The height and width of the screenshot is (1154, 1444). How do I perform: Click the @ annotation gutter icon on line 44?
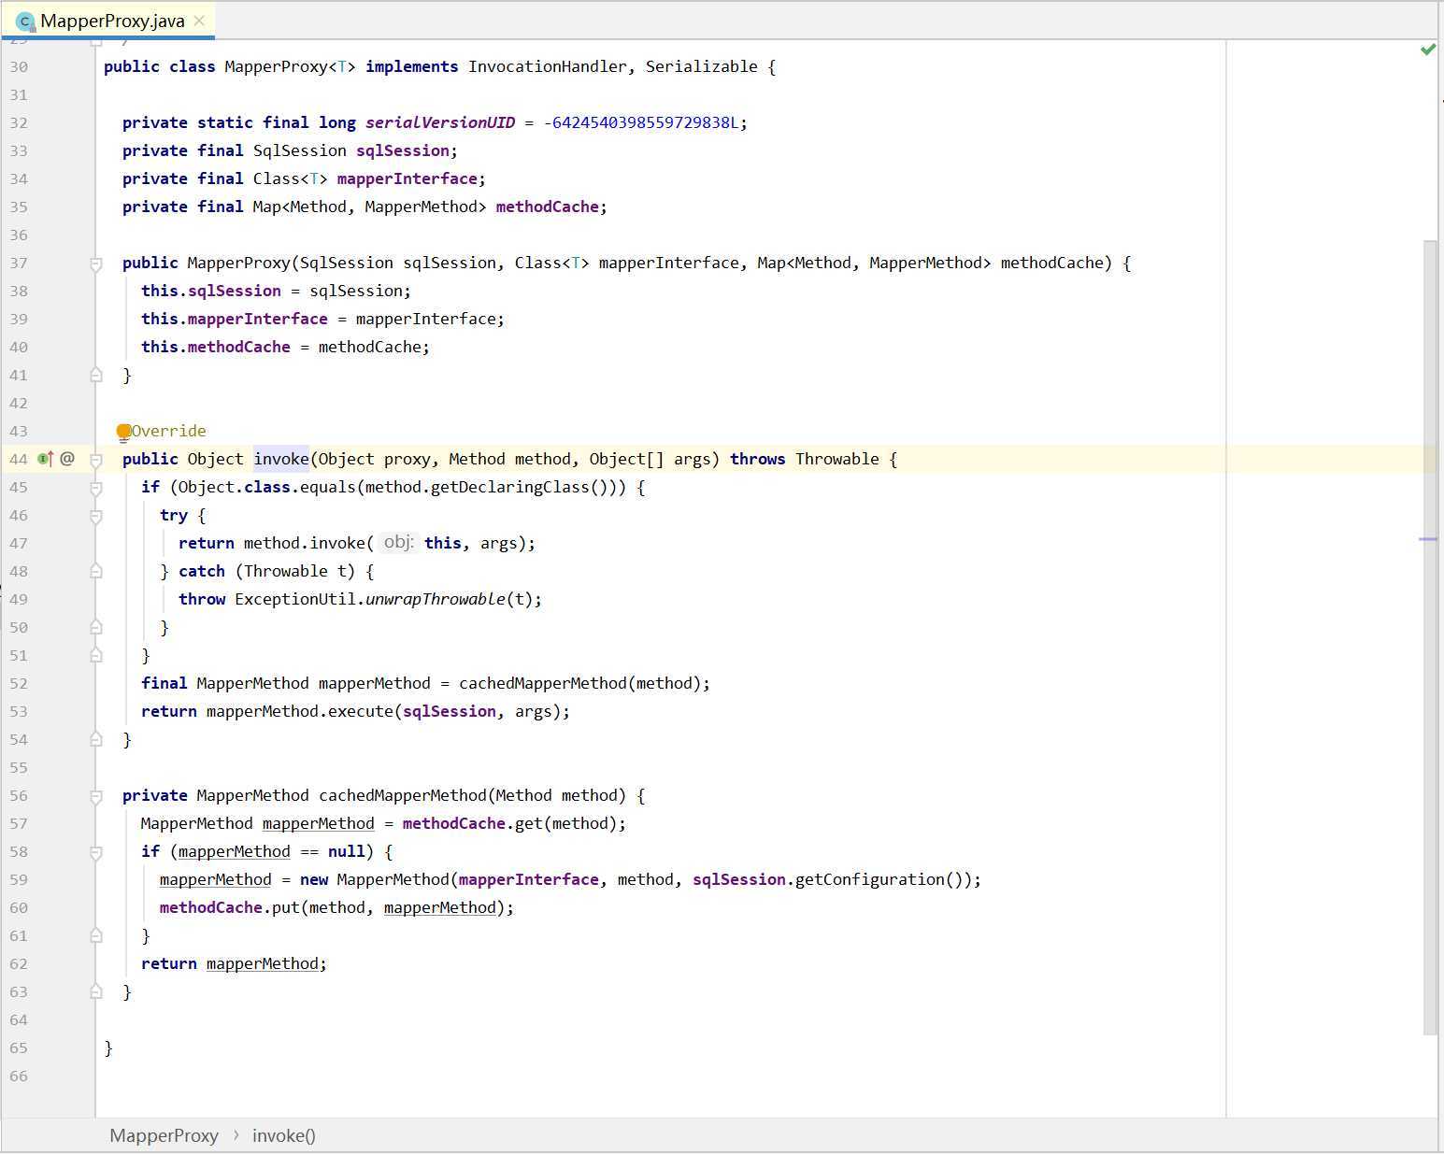67,459
